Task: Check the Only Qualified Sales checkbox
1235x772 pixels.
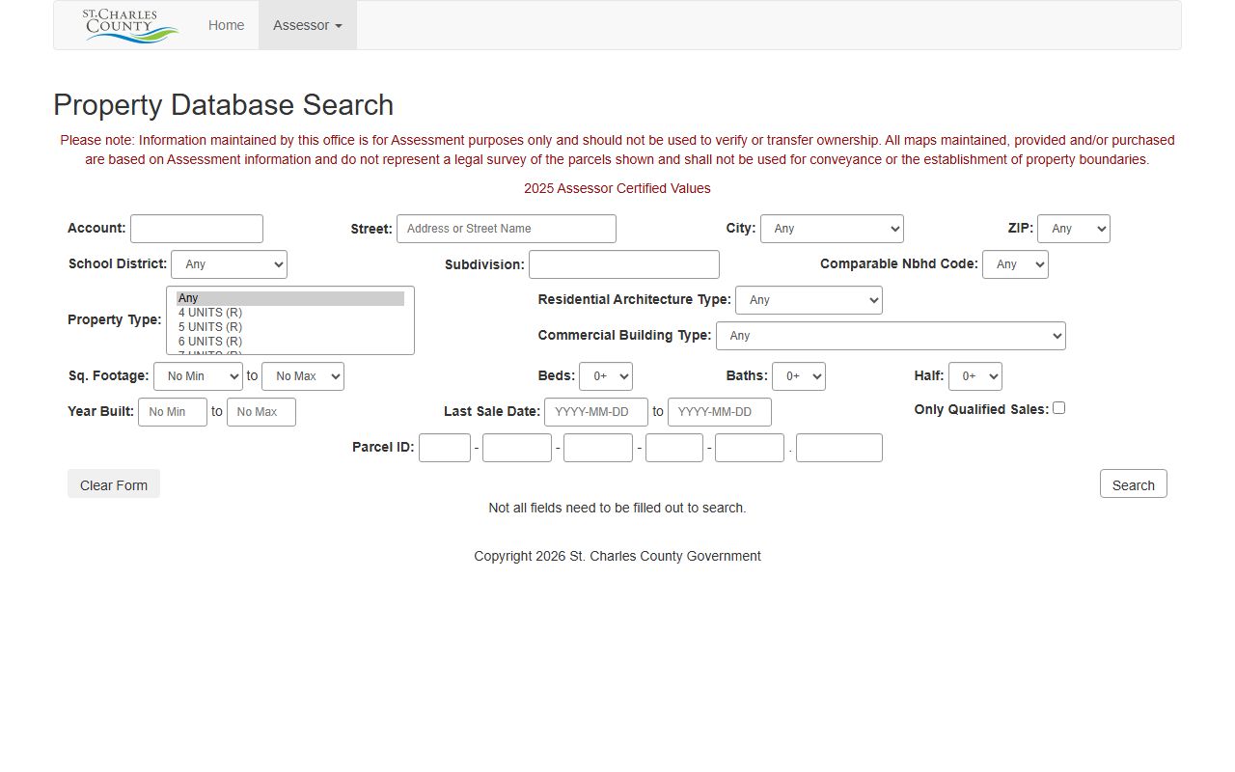Action: 1058,408
